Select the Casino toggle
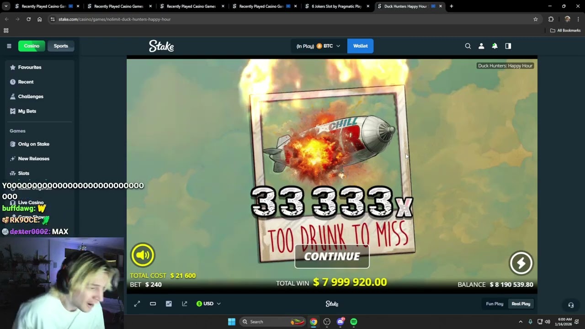Image resolution: width=585 pixels, height=329 pixels. click(x=32, y=46)
